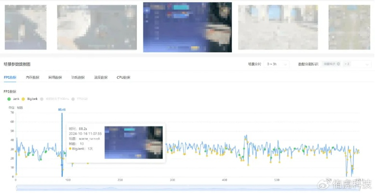Viewport: 375px width, 193px height.
Task: Select the first gameplay screenshot thumbnail
Action: (x=26, y=28)
